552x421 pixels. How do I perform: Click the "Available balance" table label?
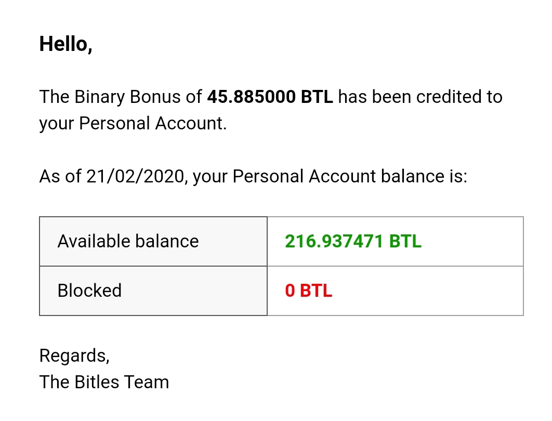[128, 241]
